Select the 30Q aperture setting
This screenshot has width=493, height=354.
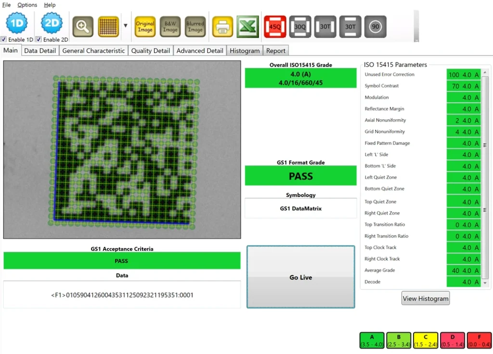click(300, 26)
